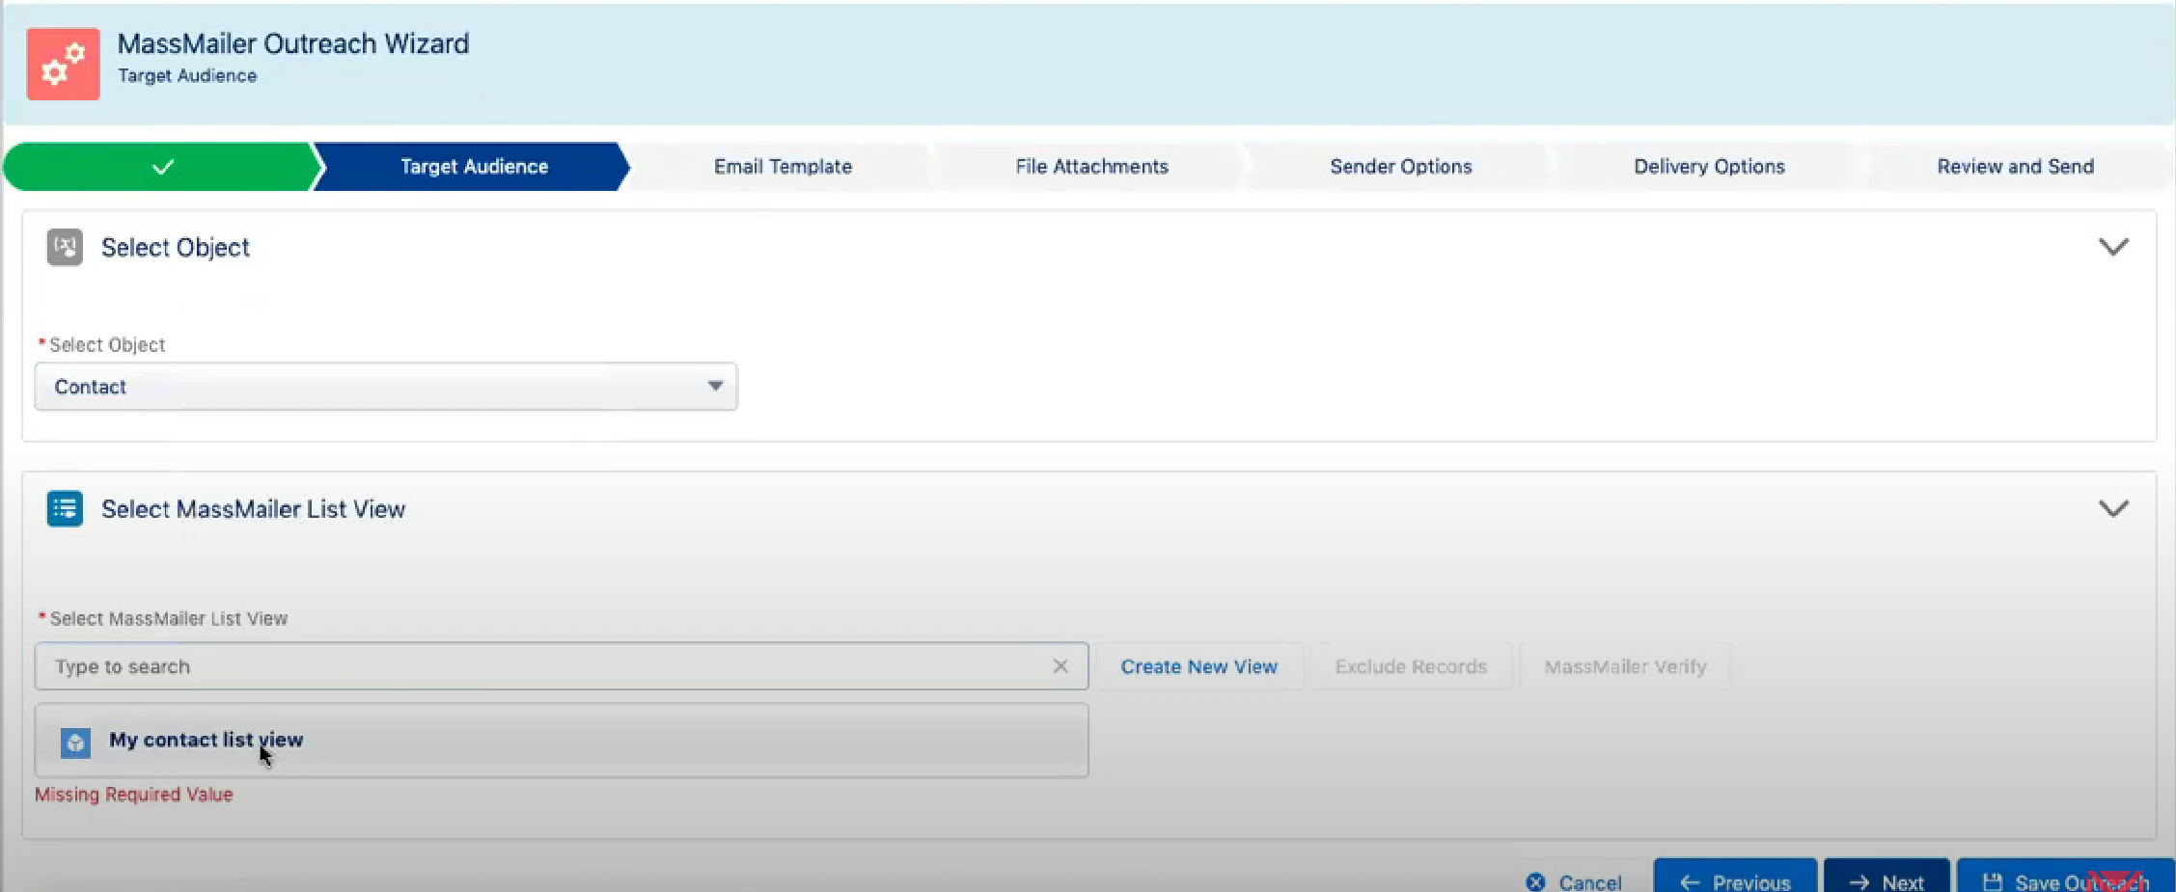Screen dimensions: 2176x892
Task: Open the Review and Send step
Action: click(2015, 167)
